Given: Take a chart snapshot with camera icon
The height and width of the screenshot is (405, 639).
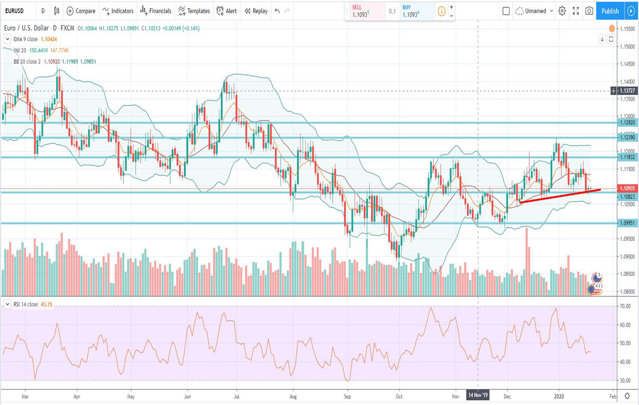Looking at the screenshot, I should (x=589, y=11).
